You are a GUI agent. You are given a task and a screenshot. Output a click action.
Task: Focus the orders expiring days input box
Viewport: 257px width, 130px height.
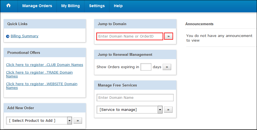tap(146, 67)
